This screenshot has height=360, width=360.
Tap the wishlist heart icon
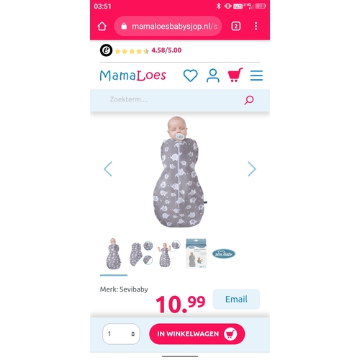[190, 76]
